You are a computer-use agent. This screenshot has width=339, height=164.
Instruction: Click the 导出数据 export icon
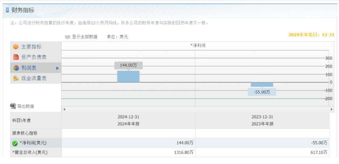click(13, 106)
